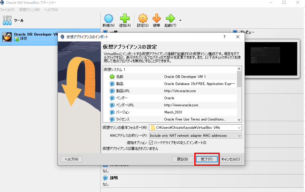Image resolution: width=305 pixels, height=192 pixels.
Task: Click the Help (ヘルプ(H)) button
Action: tap(72, 159)
